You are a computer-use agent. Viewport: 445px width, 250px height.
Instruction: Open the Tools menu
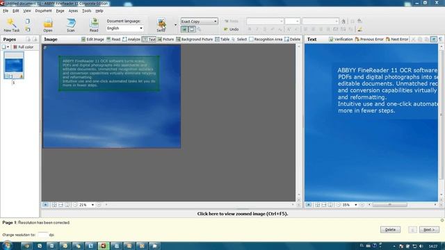point(86,11)
